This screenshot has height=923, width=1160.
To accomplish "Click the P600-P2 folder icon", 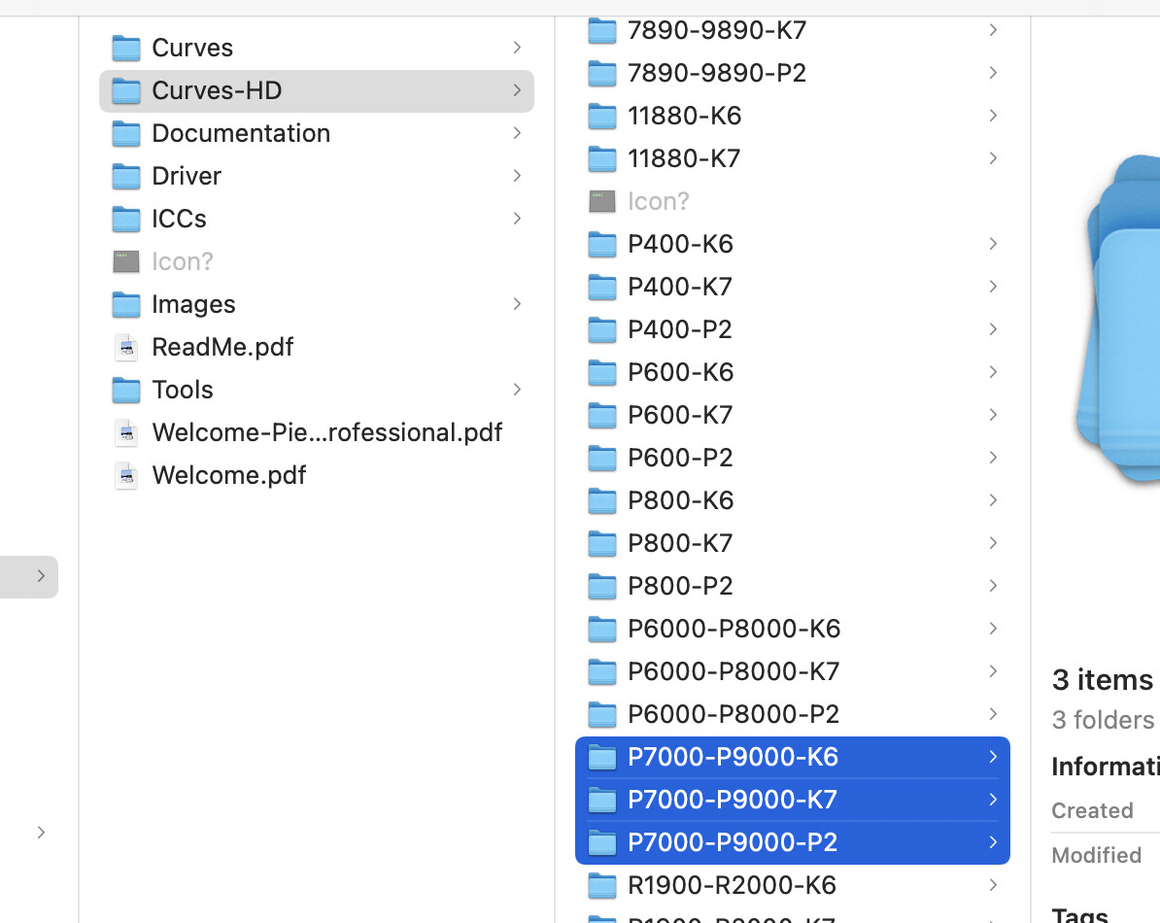I will pos(601,459).
